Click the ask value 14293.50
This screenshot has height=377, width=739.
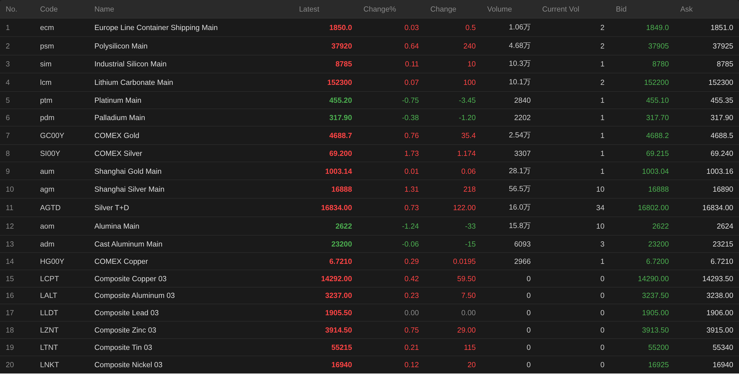click(718, 279)
